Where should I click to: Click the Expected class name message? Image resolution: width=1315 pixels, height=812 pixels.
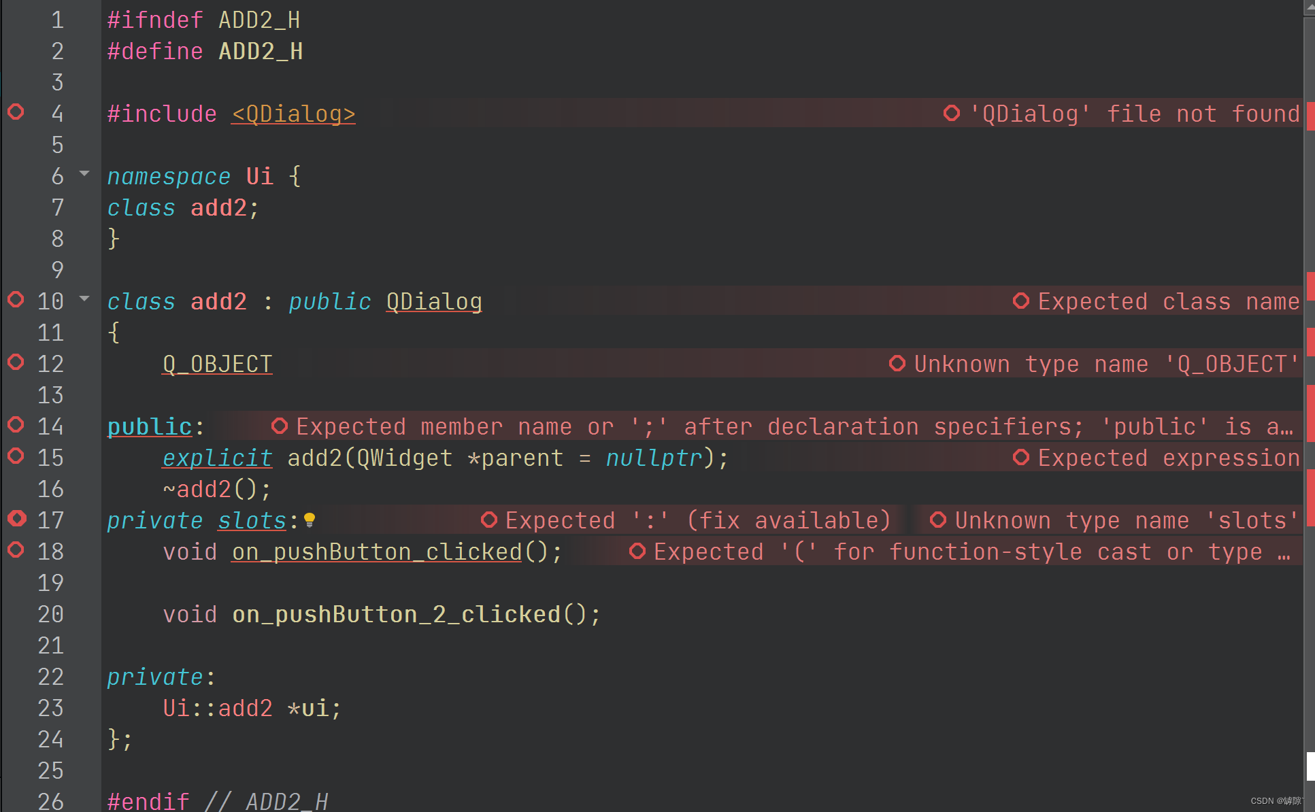[1169, 301]
